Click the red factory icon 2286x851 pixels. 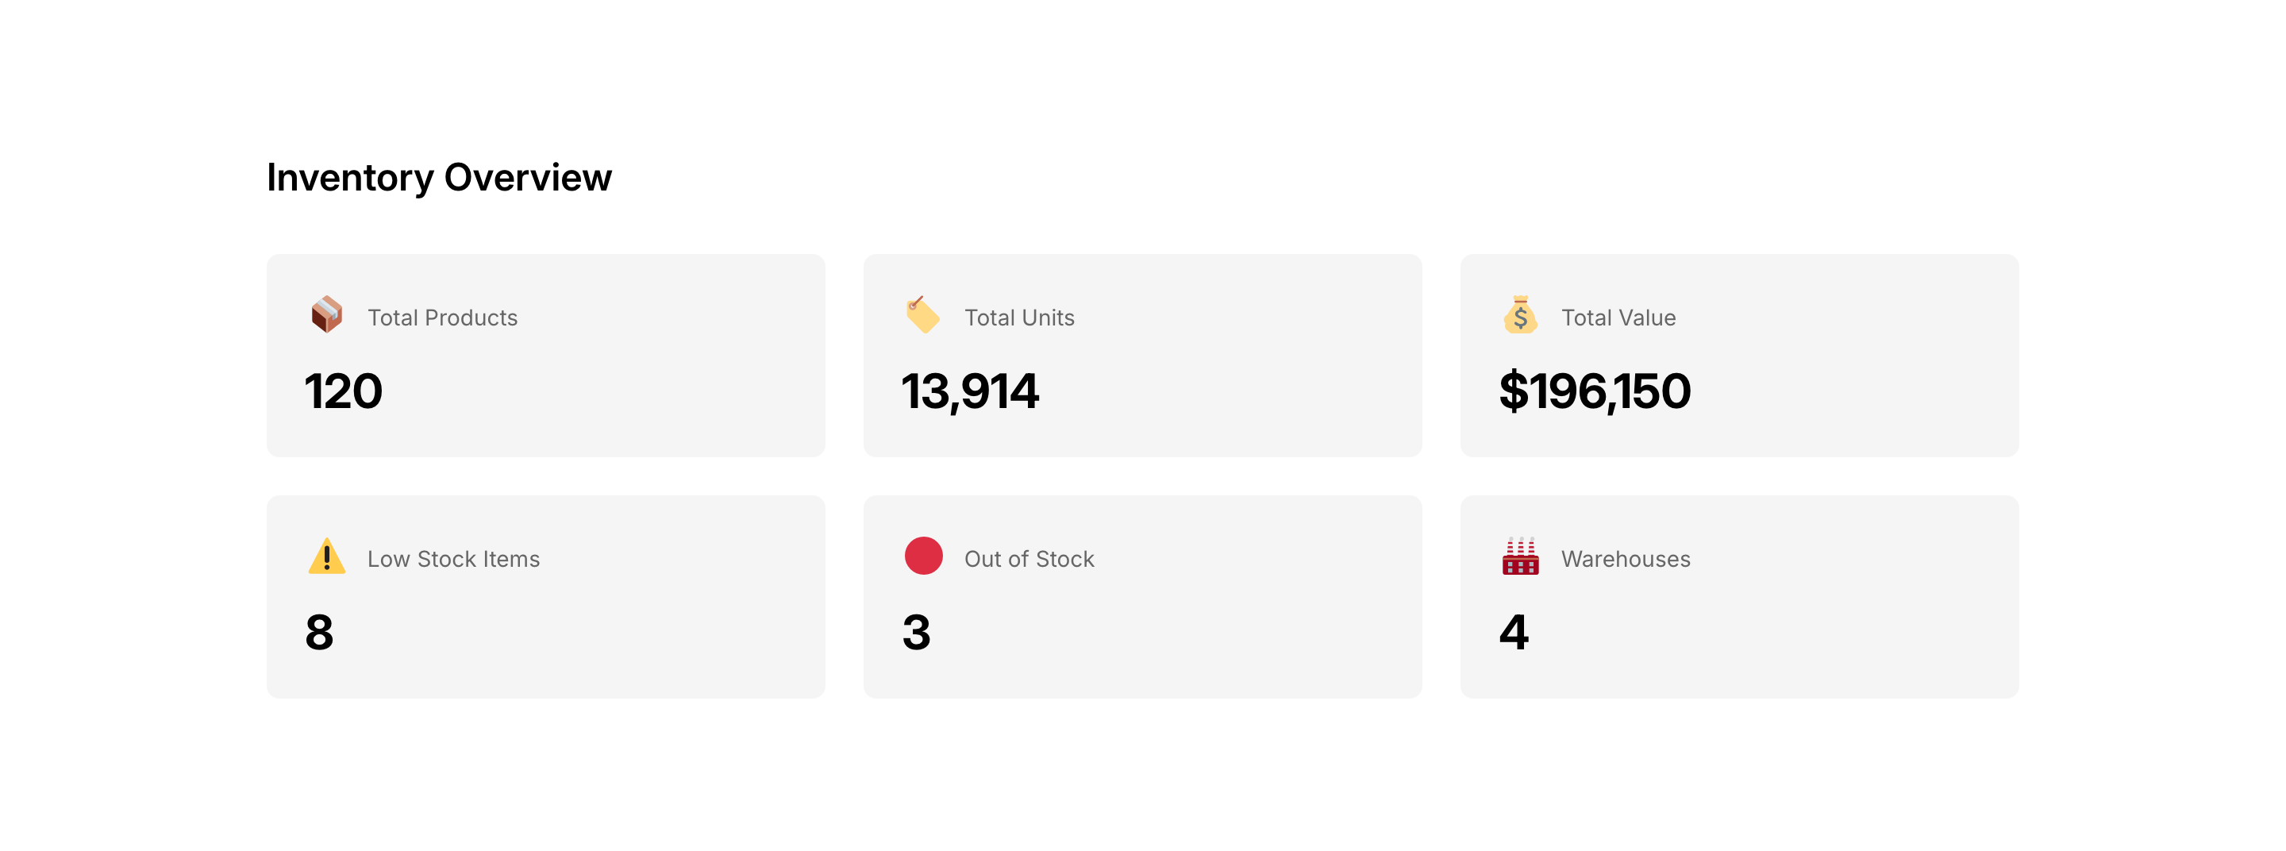[1520, 556]
